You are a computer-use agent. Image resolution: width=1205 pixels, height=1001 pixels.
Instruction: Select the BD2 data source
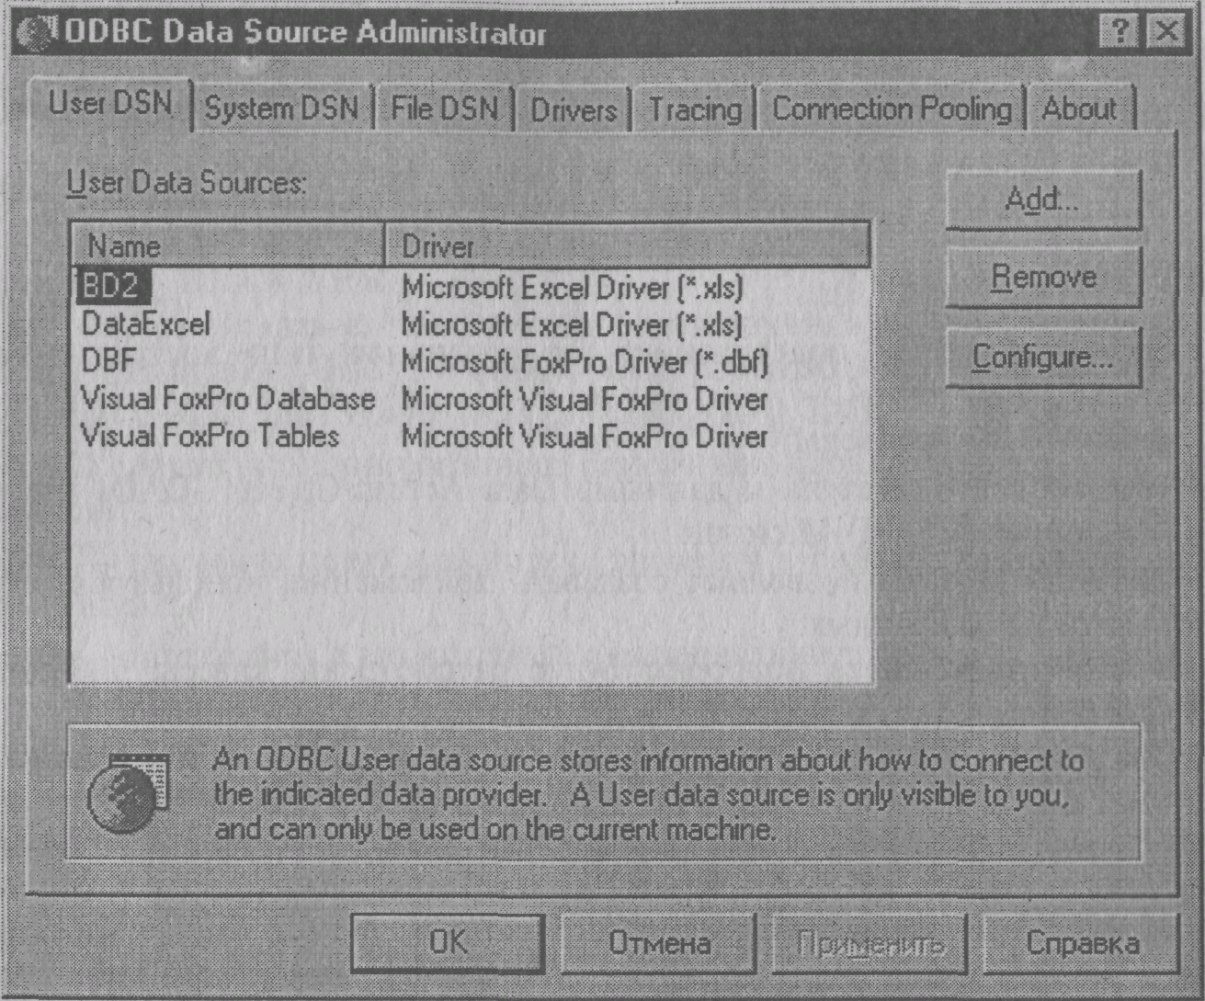(112, 286)
